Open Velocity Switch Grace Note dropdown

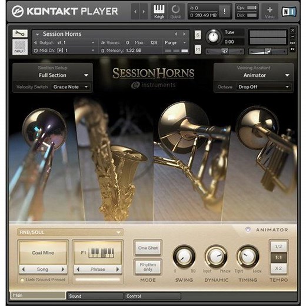(71, 87)
